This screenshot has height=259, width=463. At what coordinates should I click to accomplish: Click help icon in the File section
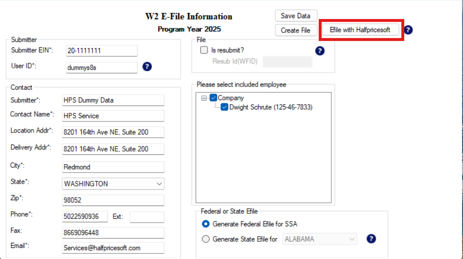320,51
